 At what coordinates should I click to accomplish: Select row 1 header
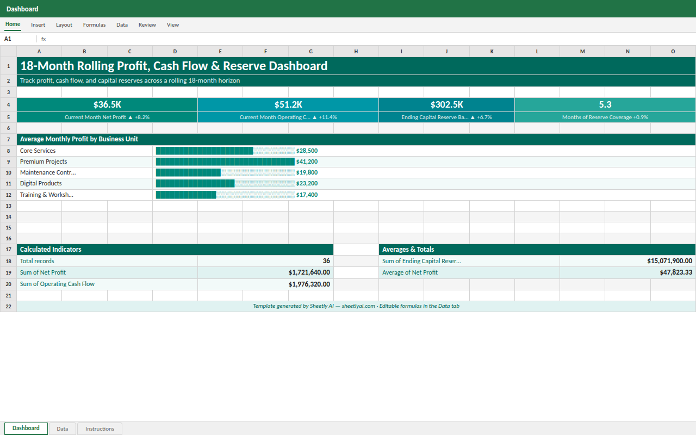[8, 66]
